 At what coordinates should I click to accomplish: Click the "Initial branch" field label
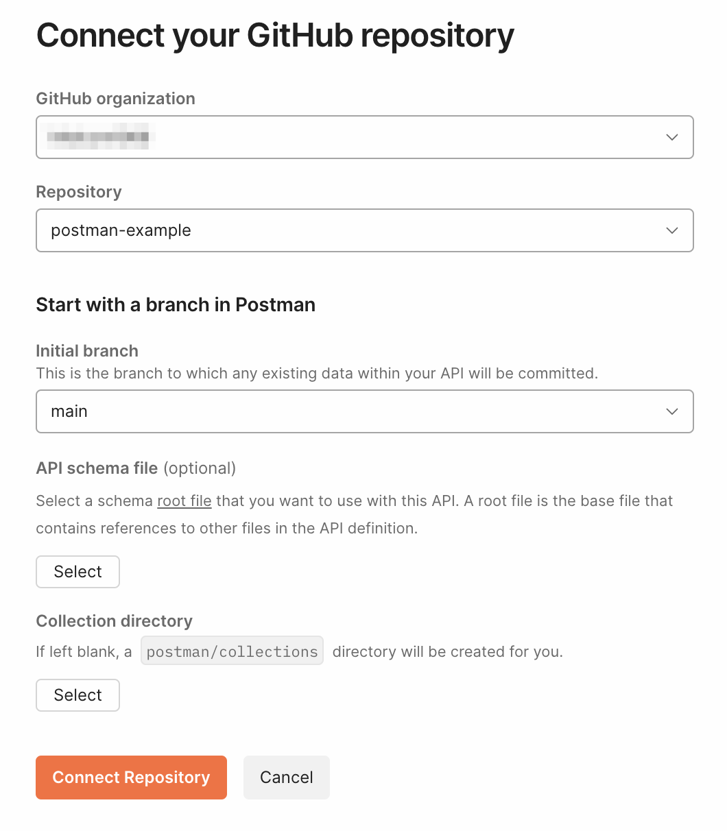(x=87, y=351)
